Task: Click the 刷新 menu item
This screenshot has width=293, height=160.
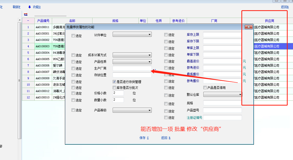Action: pos(16,7)
